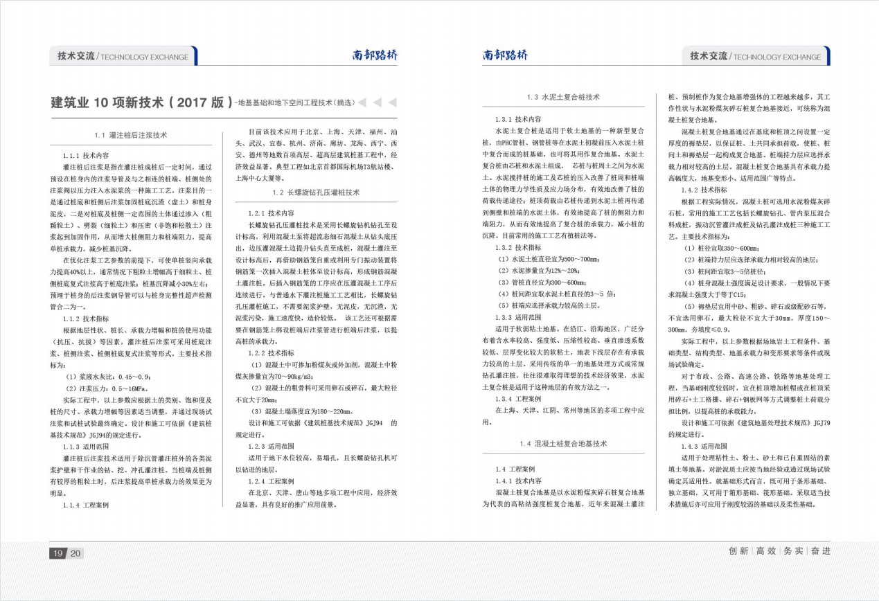
Task: Click the line '（3）混凝土塌落度宜为180～220mm'
Action: (303, 411)
